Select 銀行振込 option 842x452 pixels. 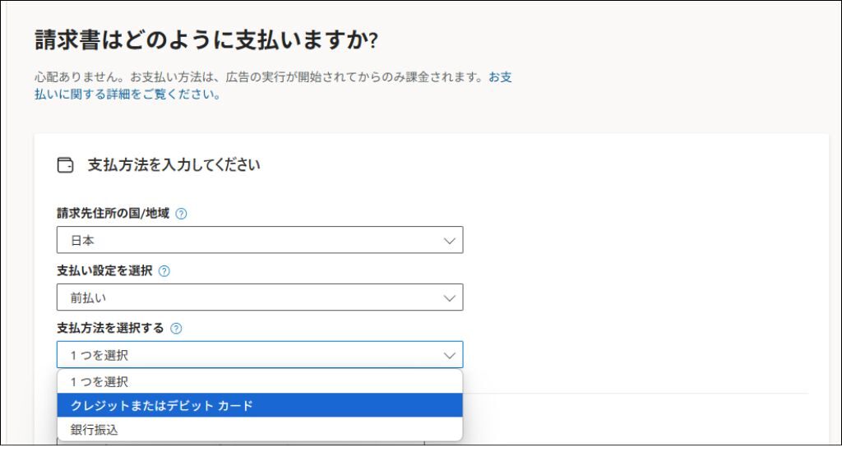260,430
